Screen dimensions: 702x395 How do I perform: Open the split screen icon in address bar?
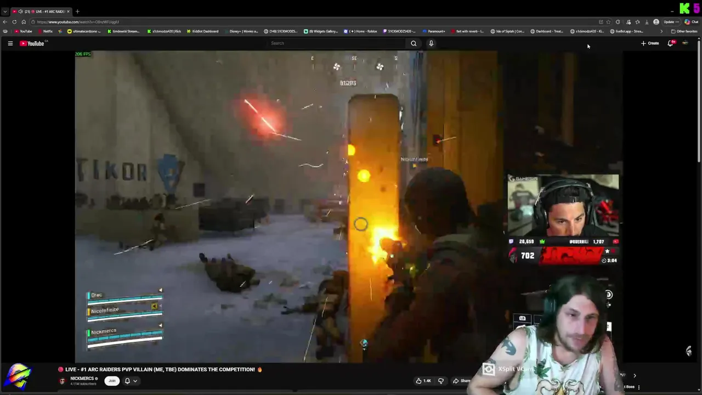(601, 22)
